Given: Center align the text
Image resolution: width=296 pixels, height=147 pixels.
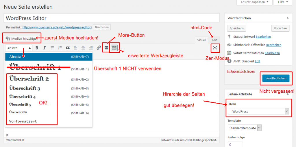Looking at the screenshot, I should pos(83,48).
